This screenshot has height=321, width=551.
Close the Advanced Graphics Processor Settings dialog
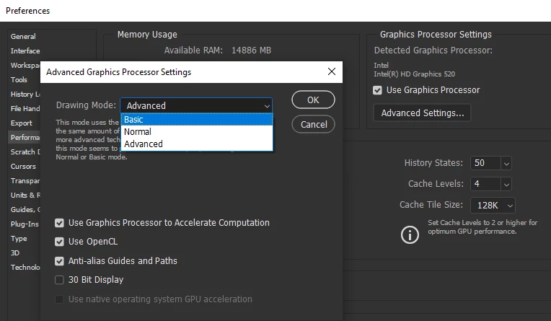tap(332, 72)
